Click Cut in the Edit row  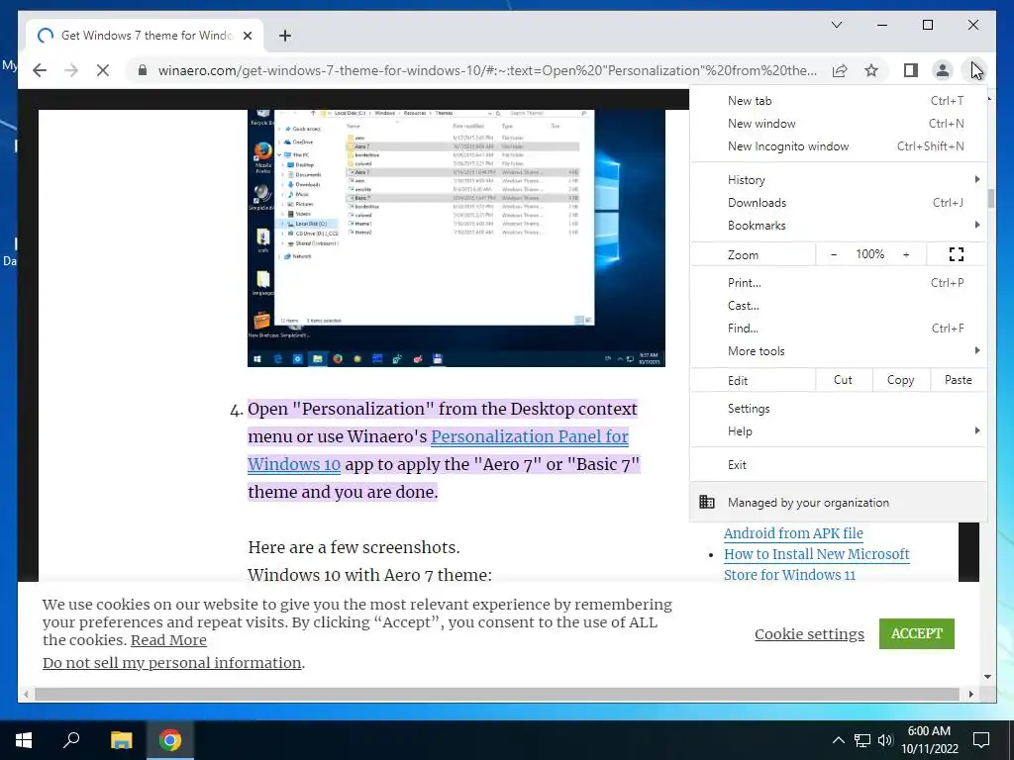click(844, 380)
